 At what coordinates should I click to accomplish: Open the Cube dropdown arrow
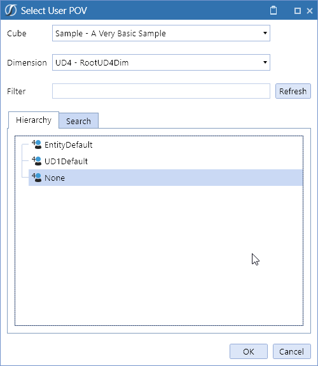pyautogui.click(x=265, y=33)
